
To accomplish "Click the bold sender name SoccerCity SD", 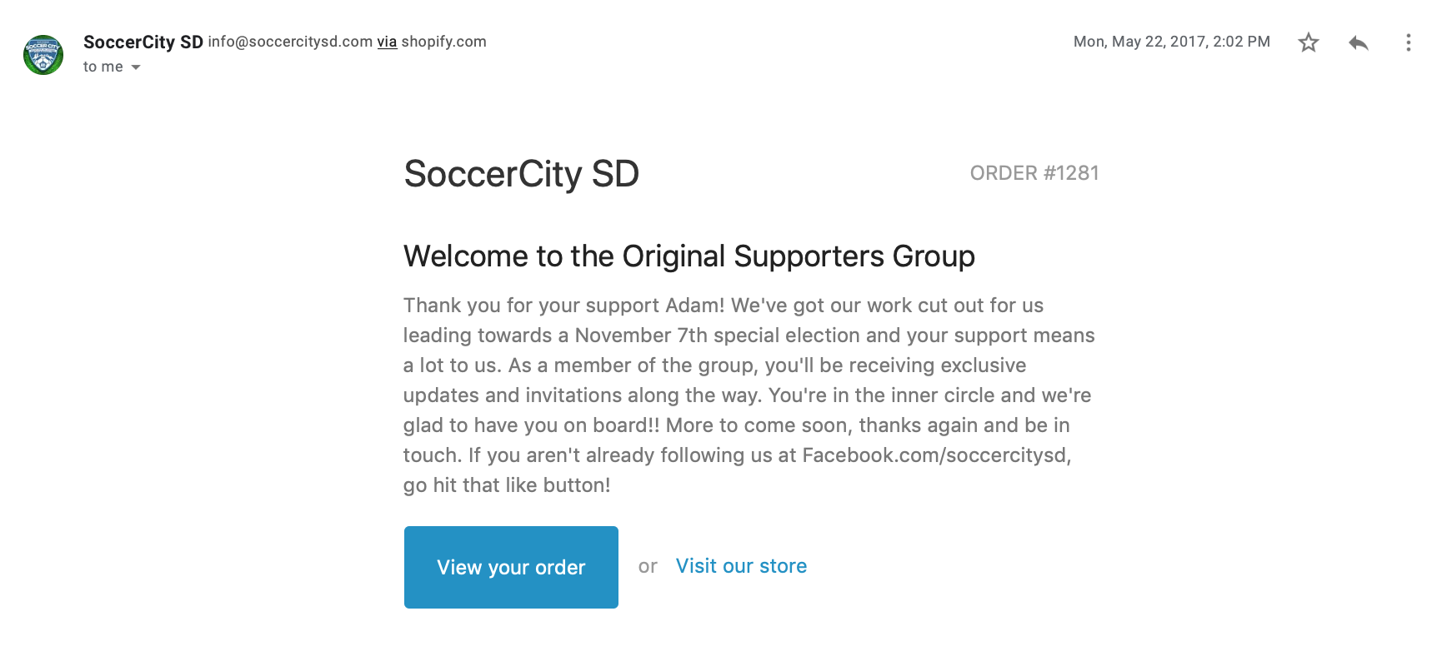I will 143,42.
